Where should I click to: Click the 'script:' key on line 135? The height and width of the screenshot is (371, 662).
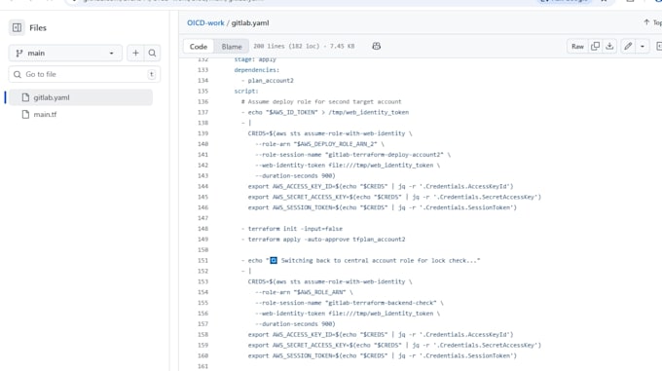[246, 92]
